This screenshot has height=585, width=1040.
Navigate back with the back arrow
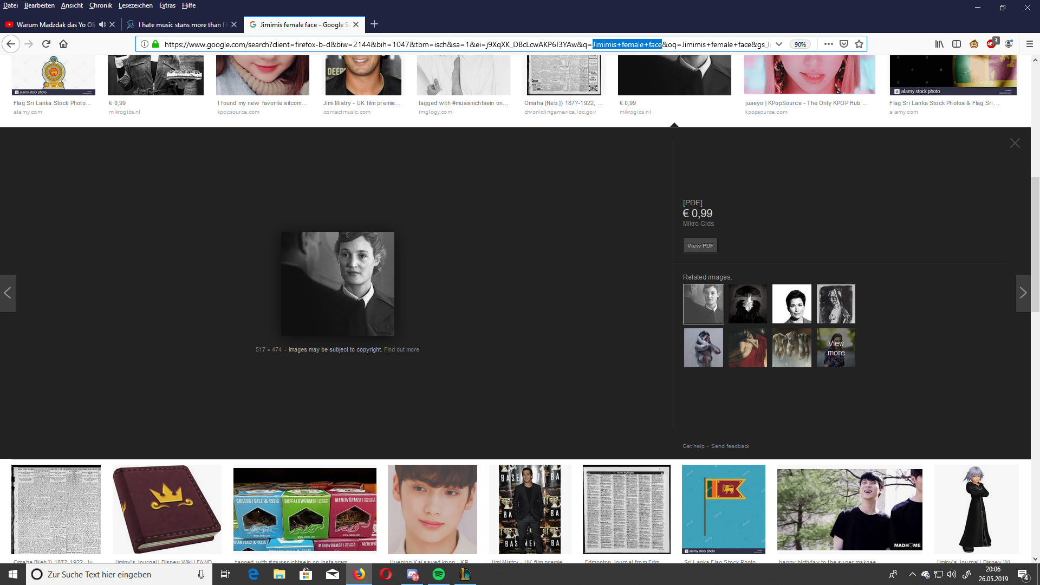(x=11, y=44)
